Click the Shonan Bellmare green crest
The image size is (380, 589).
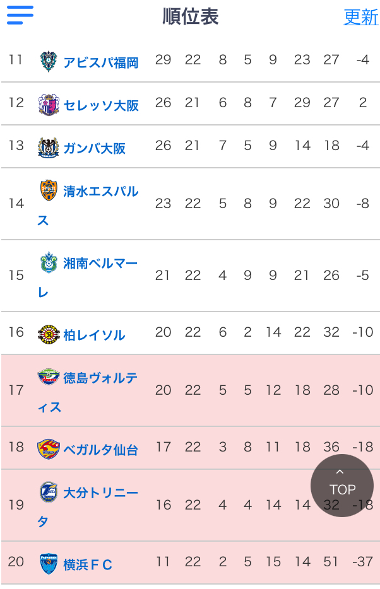(x=49, y=262)
